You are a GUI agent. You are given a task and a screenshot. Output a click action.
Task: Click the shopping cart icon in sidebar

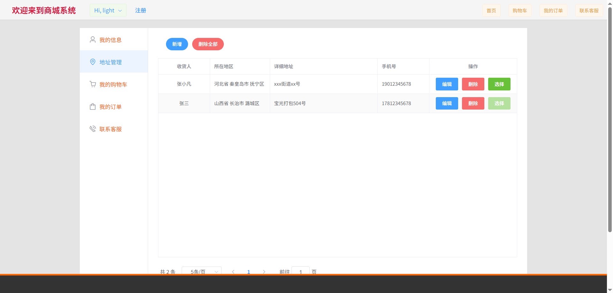tap(93, 84)
